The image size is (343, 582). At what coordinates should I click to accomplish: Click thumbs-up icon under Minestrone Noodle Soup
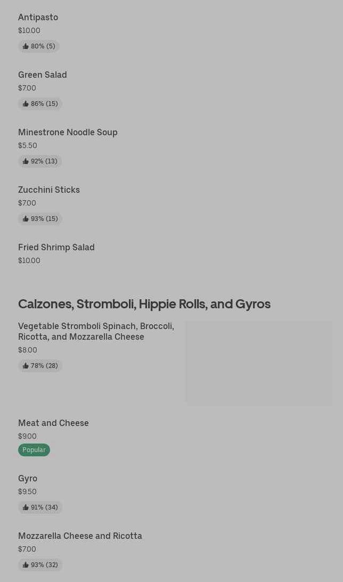pos(26,161)
